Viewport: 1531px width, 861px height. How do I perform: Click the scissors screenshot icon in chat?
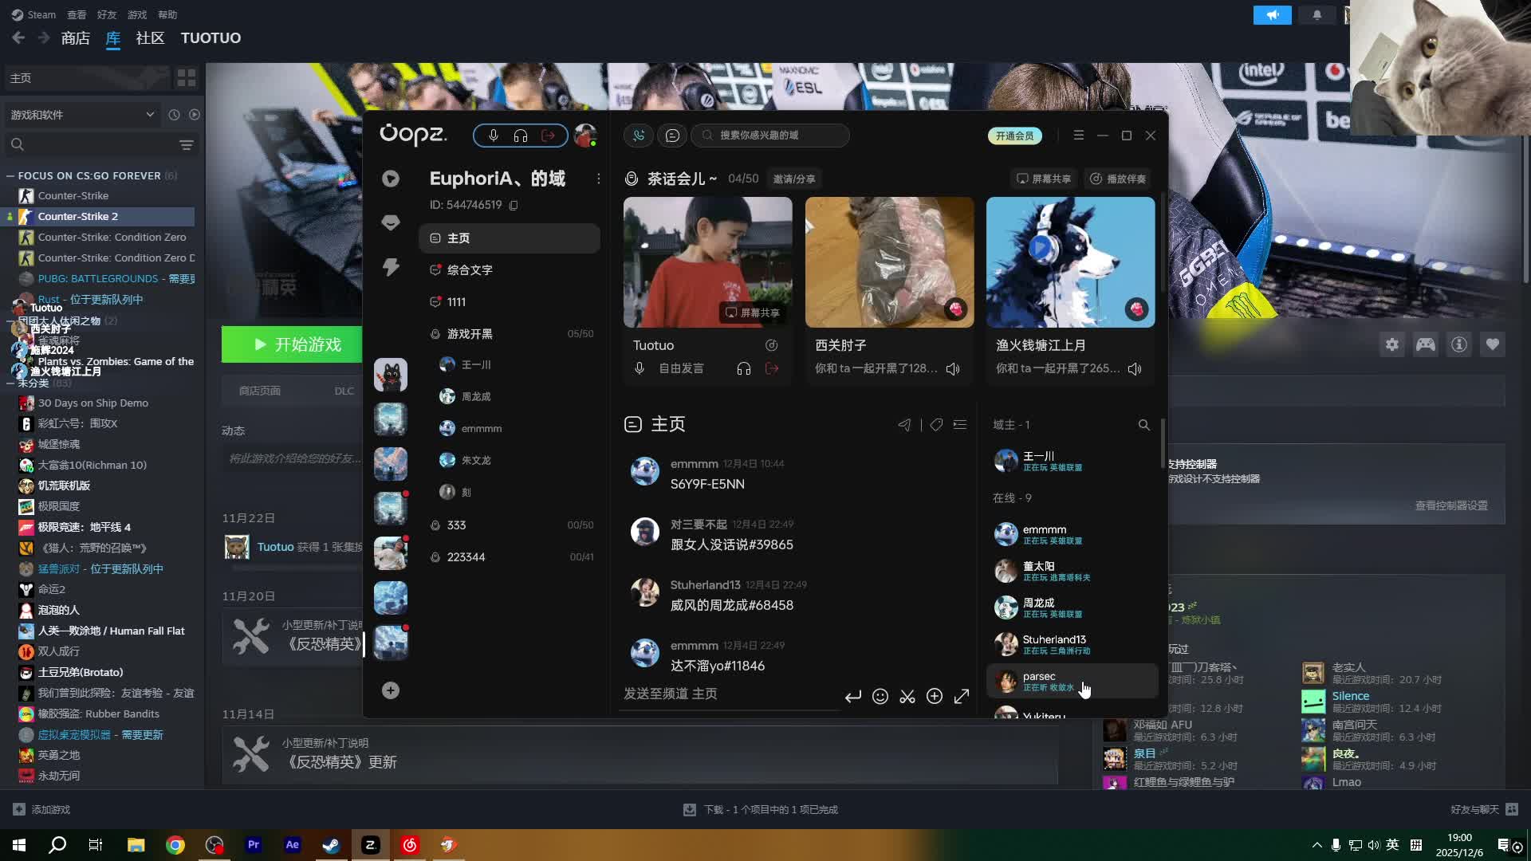tap(907, 697)
